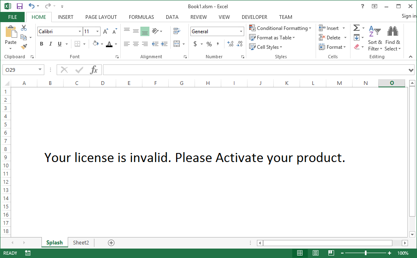The height and width of the screenshot is (258, 417).
Task: Click the Cut scissors icon
Action: click(24, 28)
